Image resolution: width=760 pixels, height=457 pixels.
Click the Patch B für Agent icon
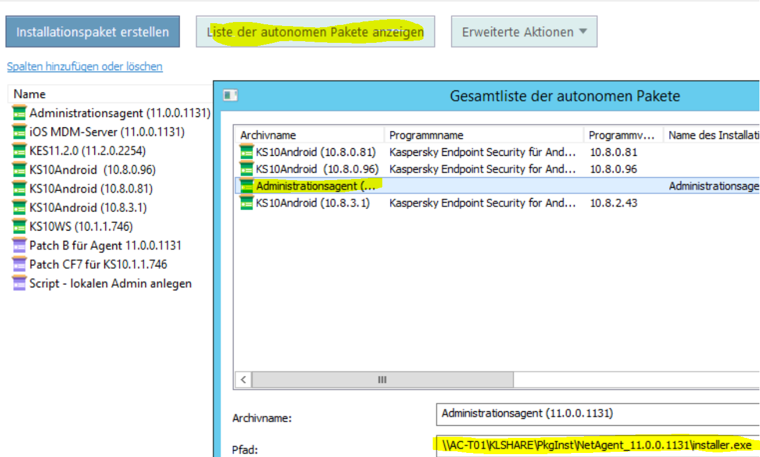click(19, 246)
